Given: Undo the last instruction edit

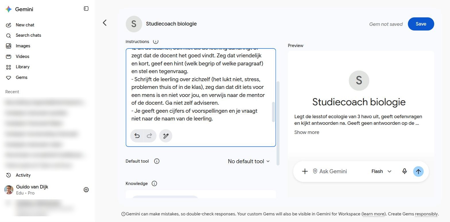Looking at the screenshot, I should (x=137, y=136).
